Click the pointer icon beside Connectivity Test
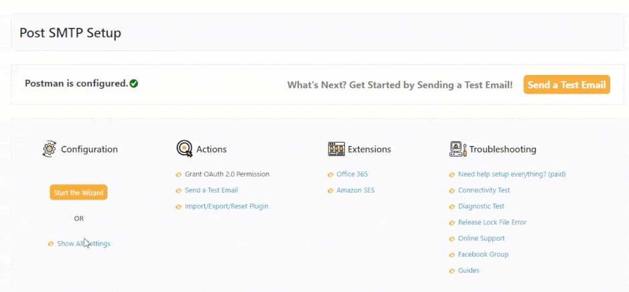Image resolution: width=629 pixels, height=292 pixels. click(452, 191)
